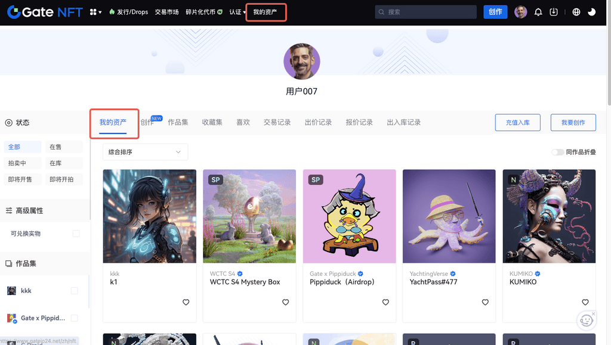Open the language globe icon

(576, 12)
